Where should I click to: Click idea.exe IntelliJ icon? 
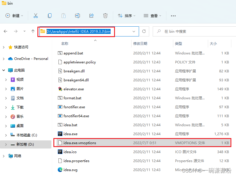[x=60, y=134]
